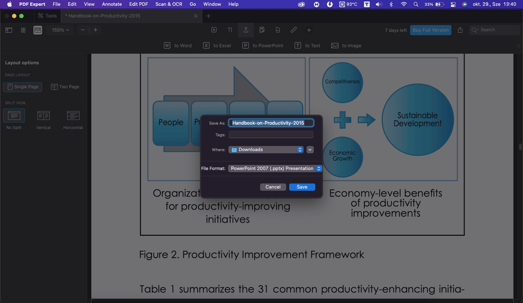
Task: Open the Scan & OCR menu
Action: pyautogui.click(x=169, y=4)
